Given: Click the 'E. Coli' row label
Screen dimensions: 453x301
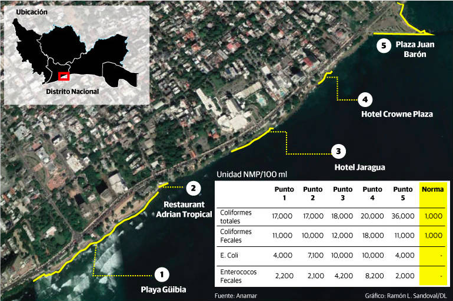Looking at the screenshot, I should pyautogui.click(x=229, y=255).
